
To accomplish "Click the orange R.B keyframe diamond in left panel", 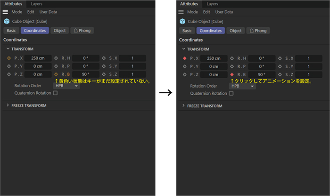I will click(56, 74).
